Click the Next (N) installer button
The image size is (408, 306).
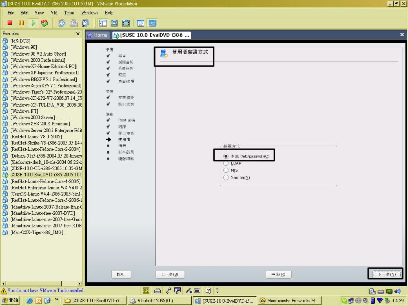pos(387,274)
